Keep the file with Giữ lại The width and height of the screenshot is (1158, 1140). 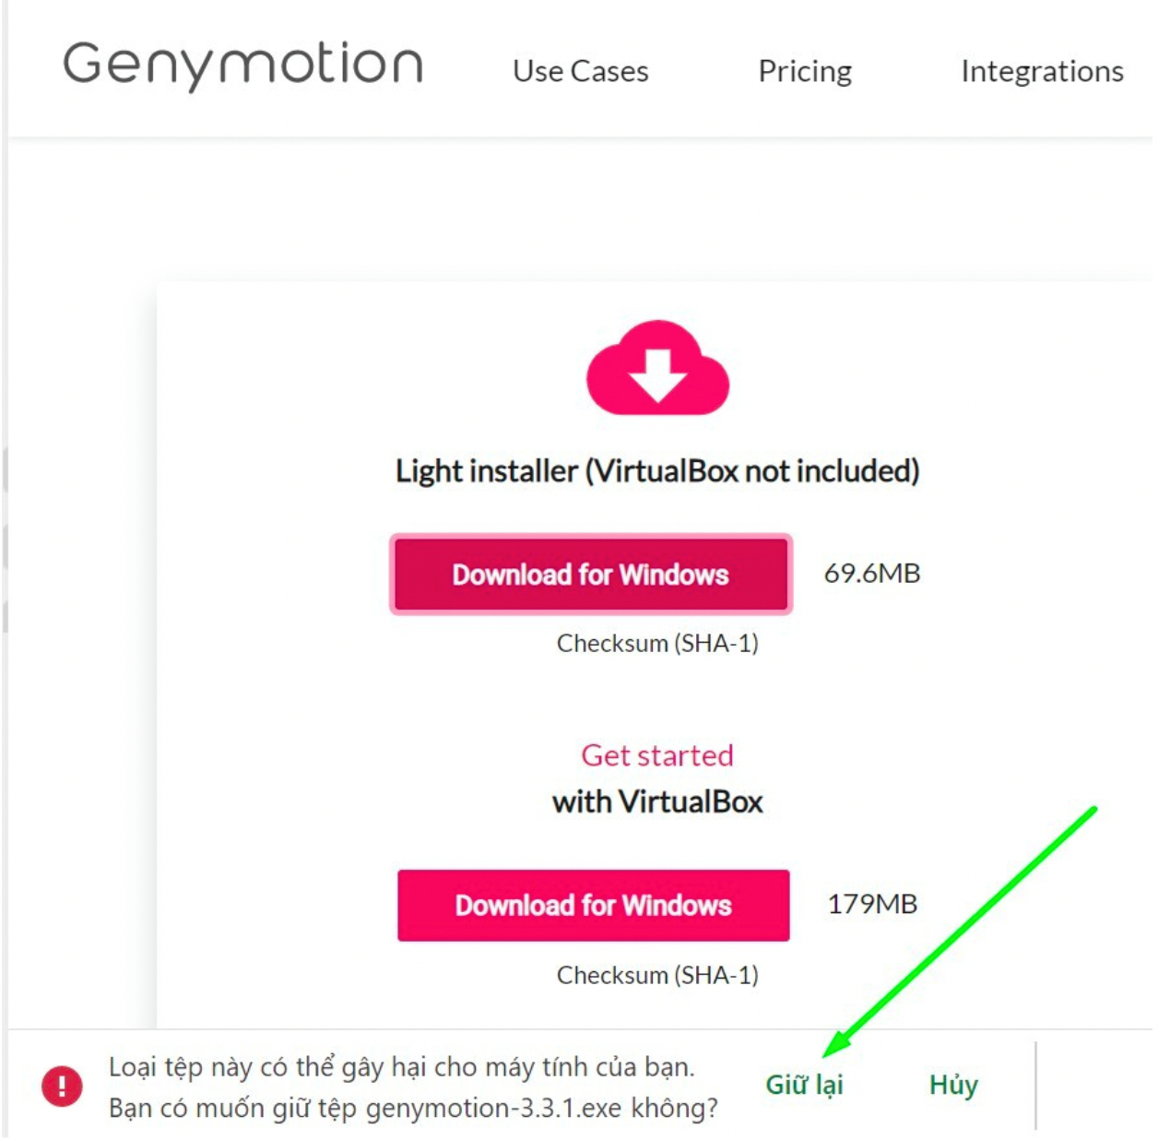point(804,1085)
